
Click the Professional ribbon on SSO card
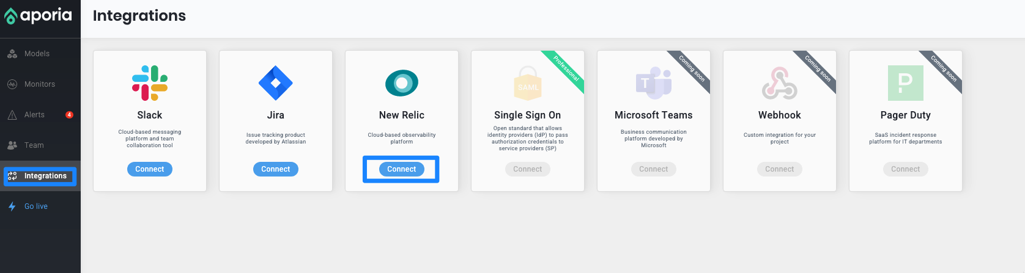tap(568, 69)
